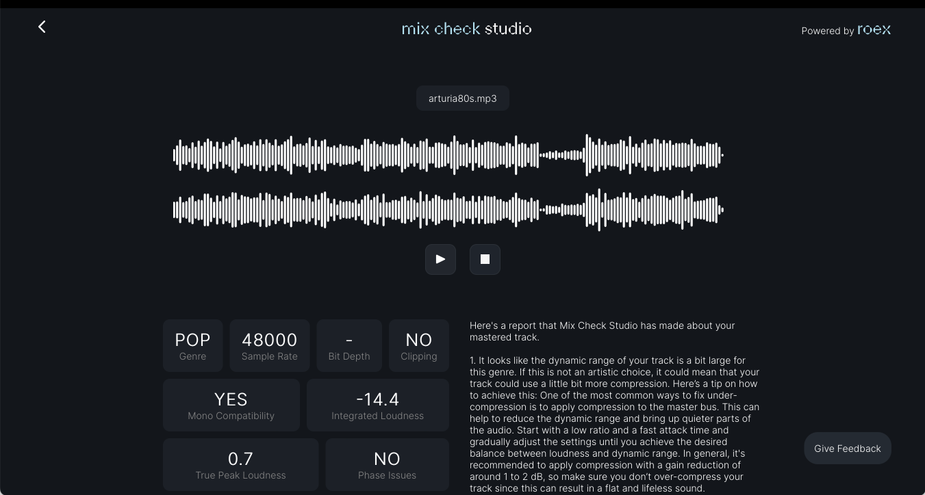
Task: Play the arturia80s.mp3 track
Action: tap(440, 259)
